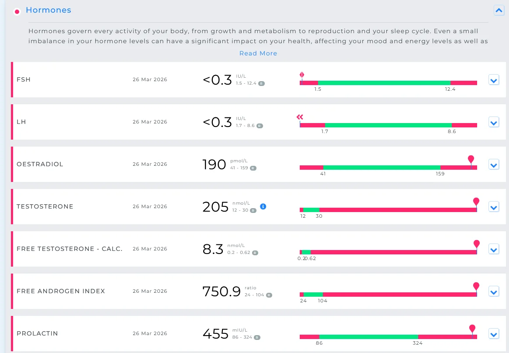
Task: Click the pink dot beside Hormones heading
Action: point(17,12)
